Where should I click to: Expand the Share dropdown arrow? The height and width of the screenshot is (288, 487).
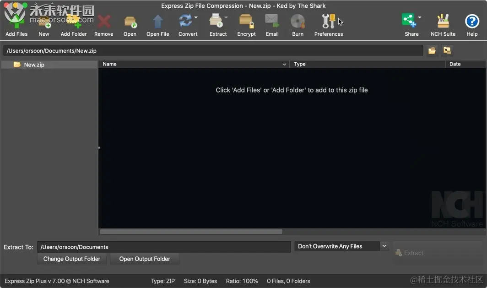420,17
